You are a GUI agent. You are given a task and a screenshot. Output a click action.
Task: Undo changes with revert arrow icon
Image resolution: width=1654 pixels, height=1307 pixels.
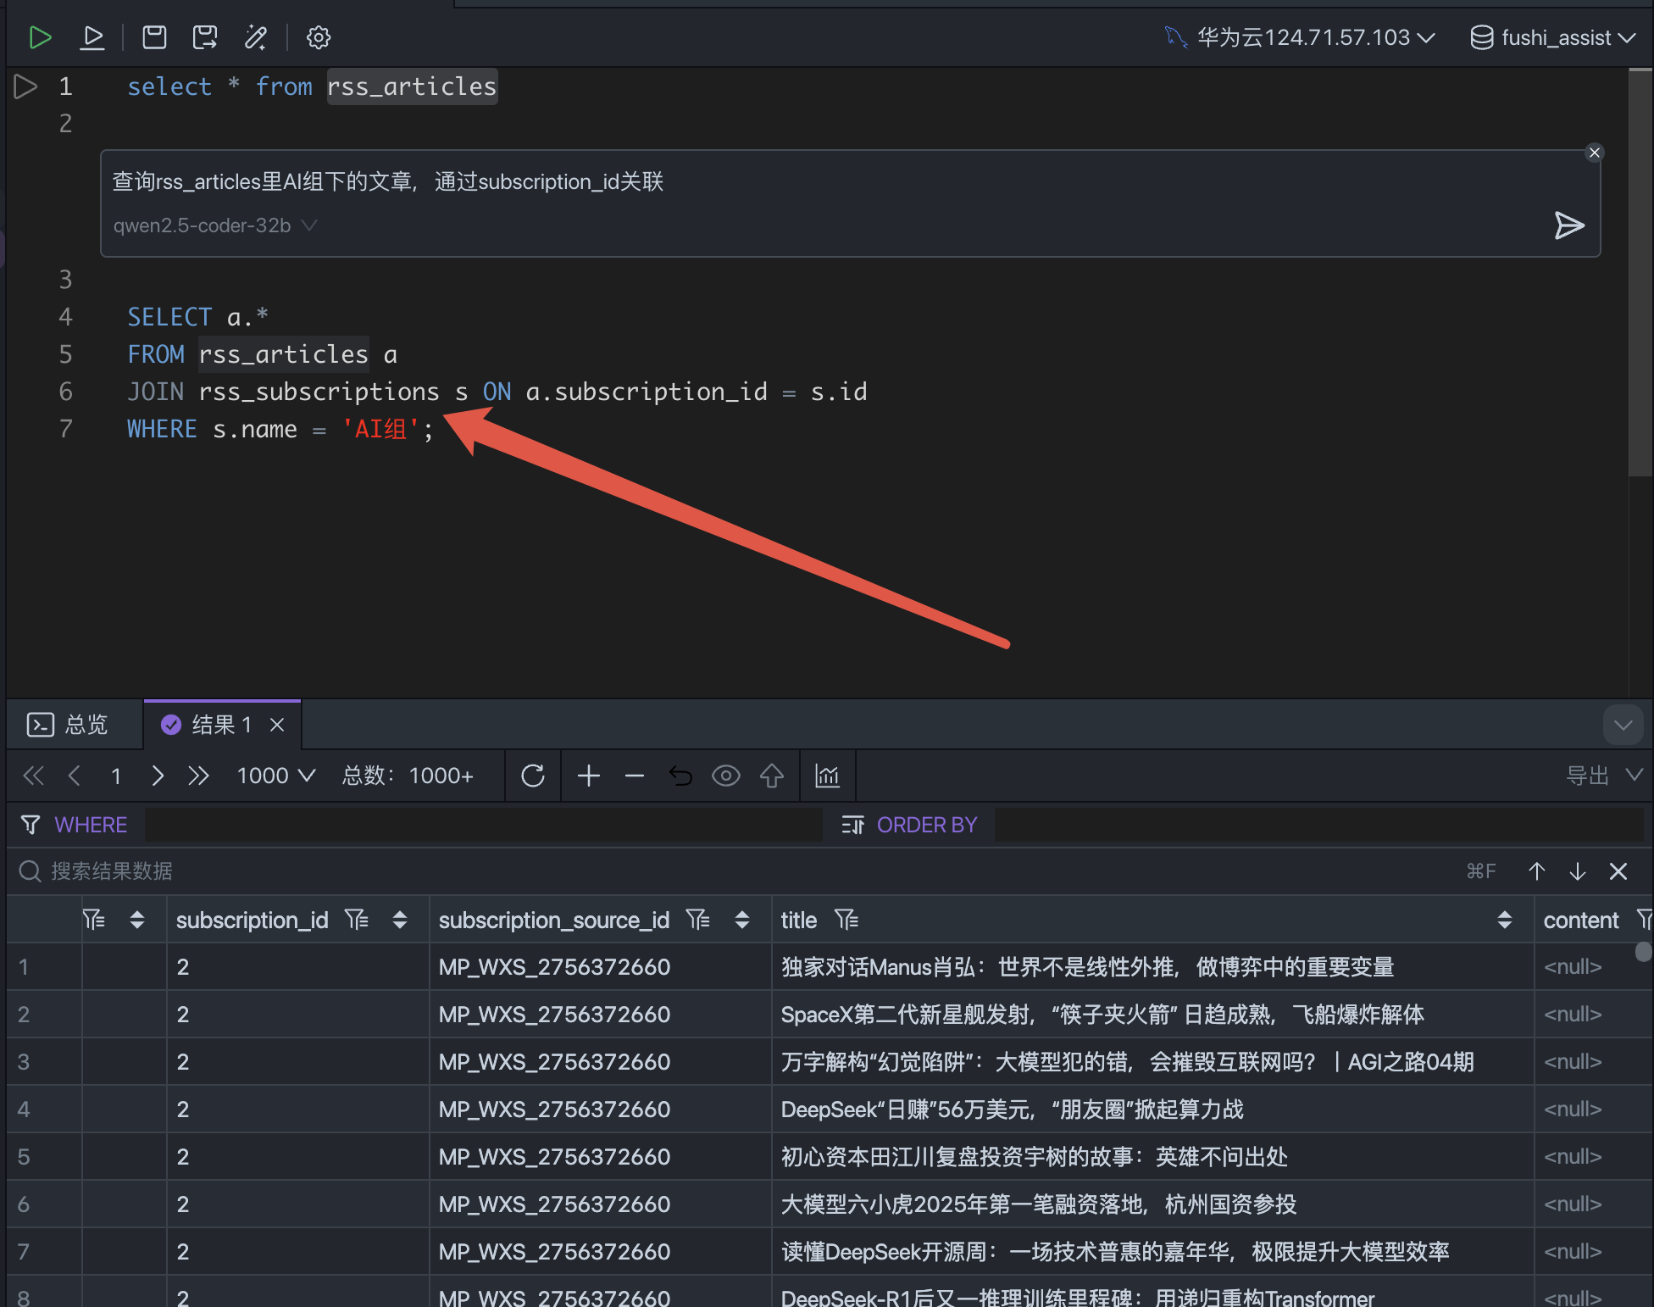(x=680, y=776)
